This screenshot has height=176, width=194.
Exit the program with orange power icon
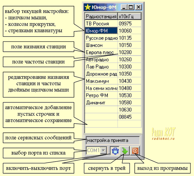coord(135,151)
